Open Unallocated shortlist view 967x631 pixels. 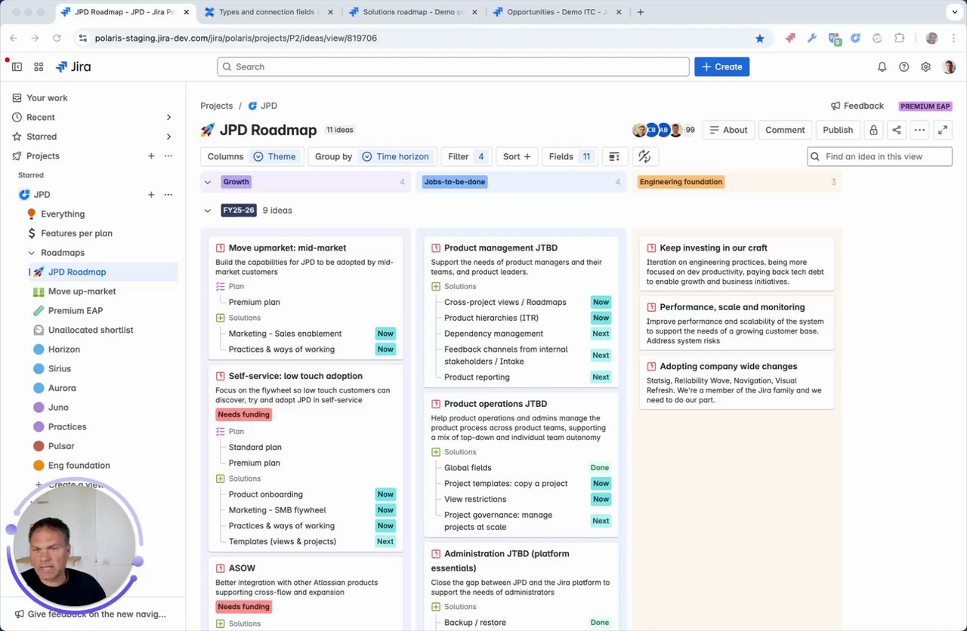91,330
